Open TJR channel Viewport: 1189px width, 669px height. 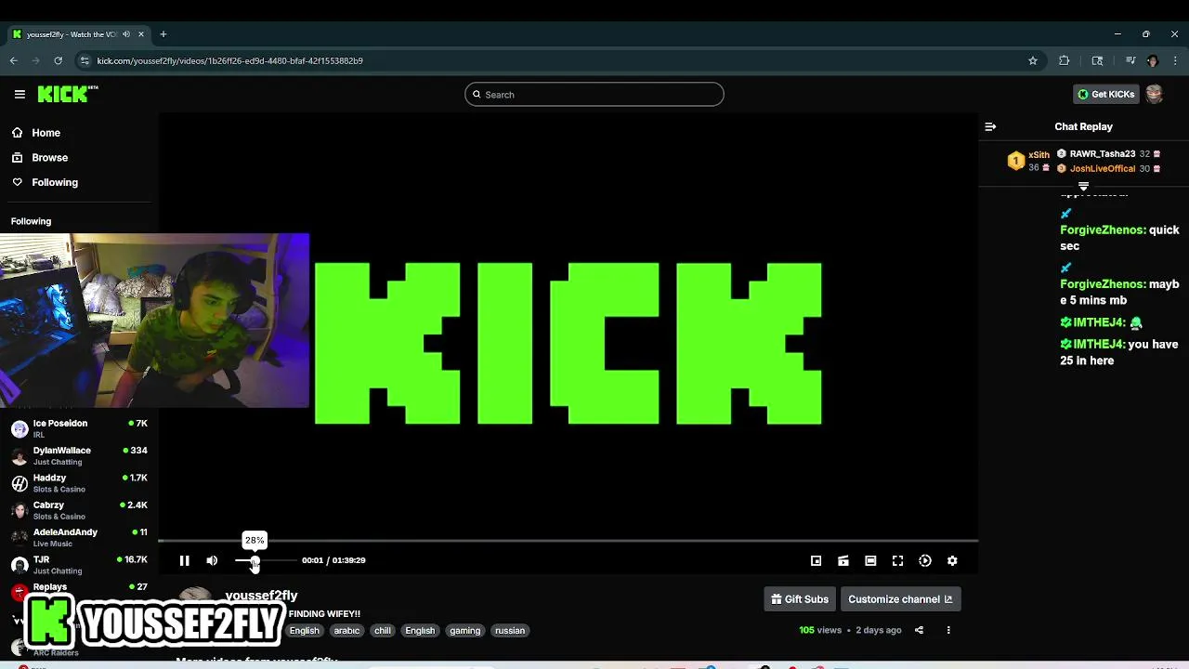click(79, 565)
